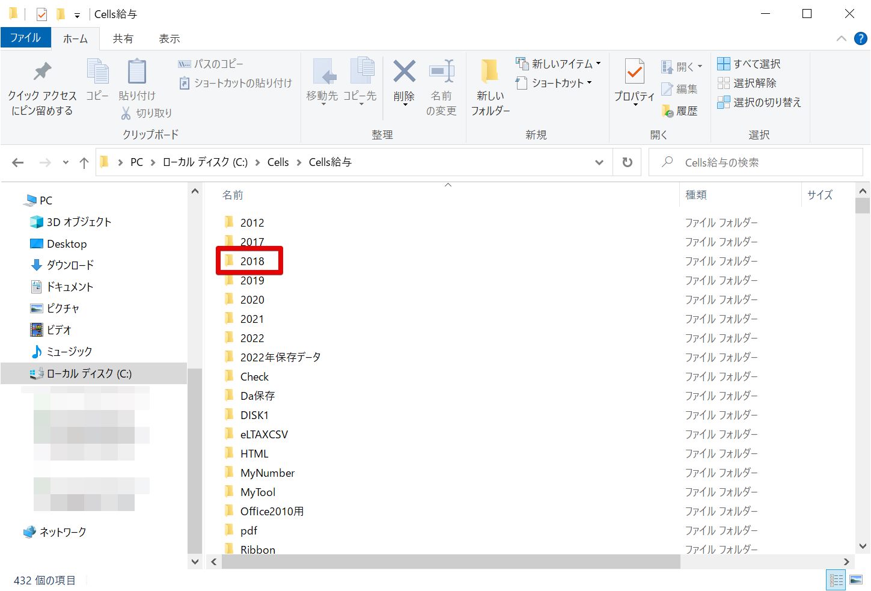The height and width of the screenshot is (591, 871).
Task: Switch to details view icon
Action: [x=836, y=580]
